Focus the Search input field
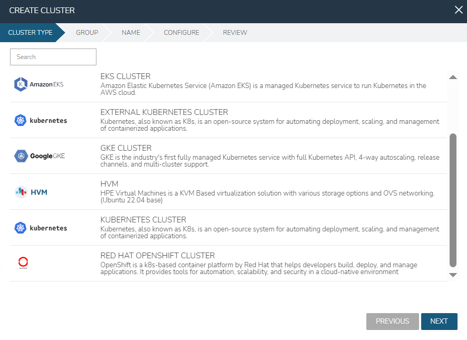The height and width of the screenshot is (340, 467). pos(53,57)
